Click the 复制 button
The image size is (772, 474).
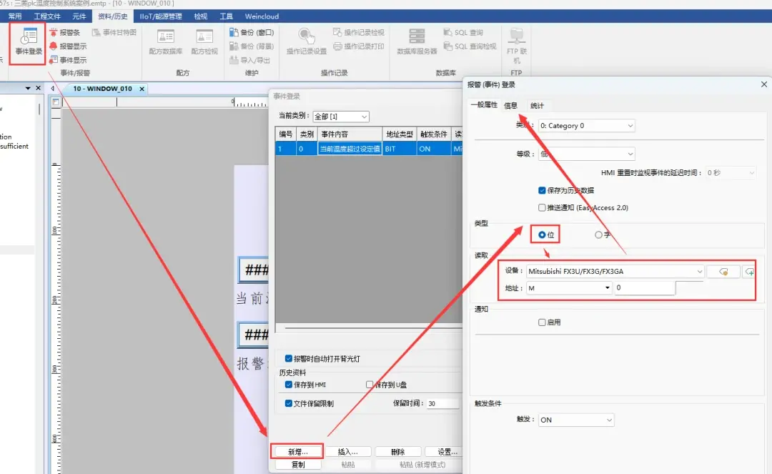tap(298, 465)
